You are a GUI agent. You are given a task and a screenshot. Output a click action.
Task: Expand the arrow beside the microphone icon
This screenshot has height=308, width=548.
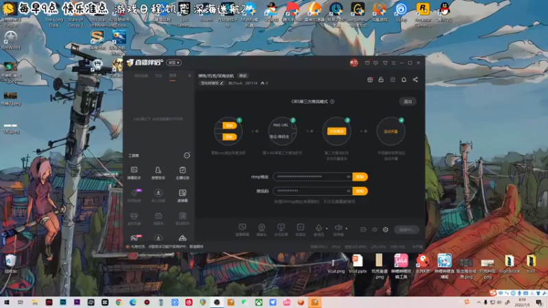tap(327, 229)
